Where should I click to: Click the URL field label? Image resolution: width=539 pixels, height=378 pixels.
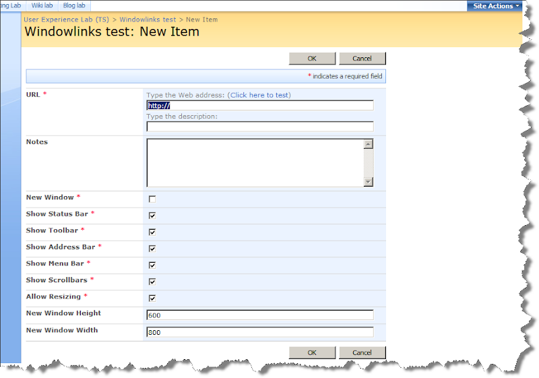[x=33, y=94]
